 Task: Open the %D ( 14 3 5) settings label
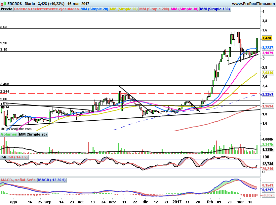pyautogui.click(x=18, y=157)
